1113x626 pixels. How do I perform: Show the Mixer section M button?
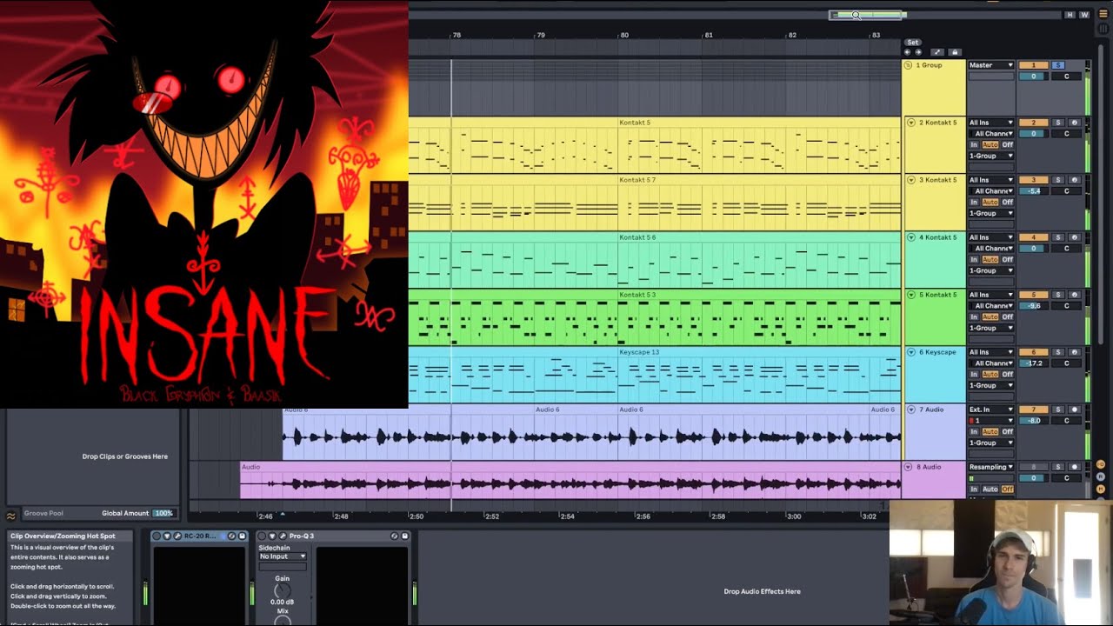coord(1101,489)
